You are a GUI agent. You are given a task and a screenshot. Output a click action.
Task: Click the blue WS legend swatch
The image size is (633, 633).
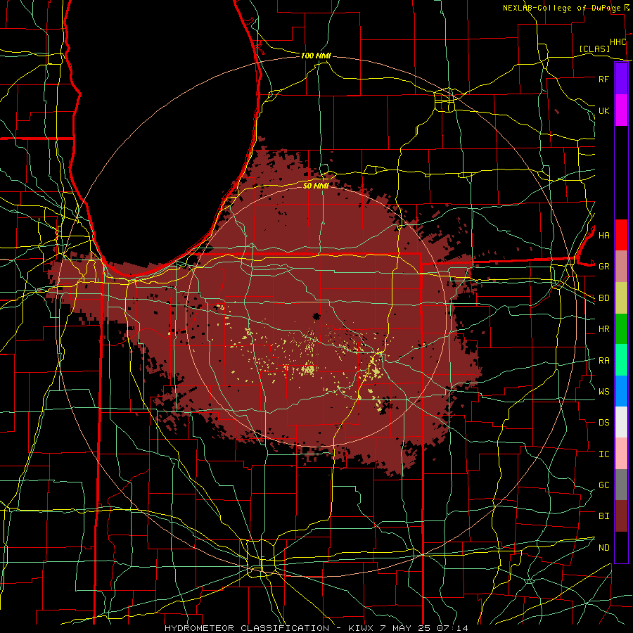(x=621, y=391)
